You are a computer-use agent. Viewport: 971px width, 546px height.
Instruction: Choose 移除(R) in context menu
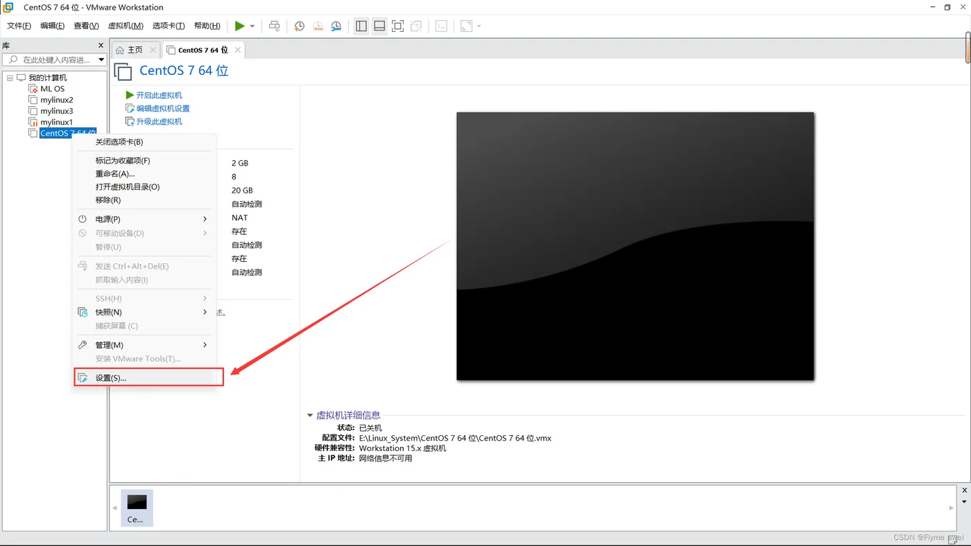point(144,200)
